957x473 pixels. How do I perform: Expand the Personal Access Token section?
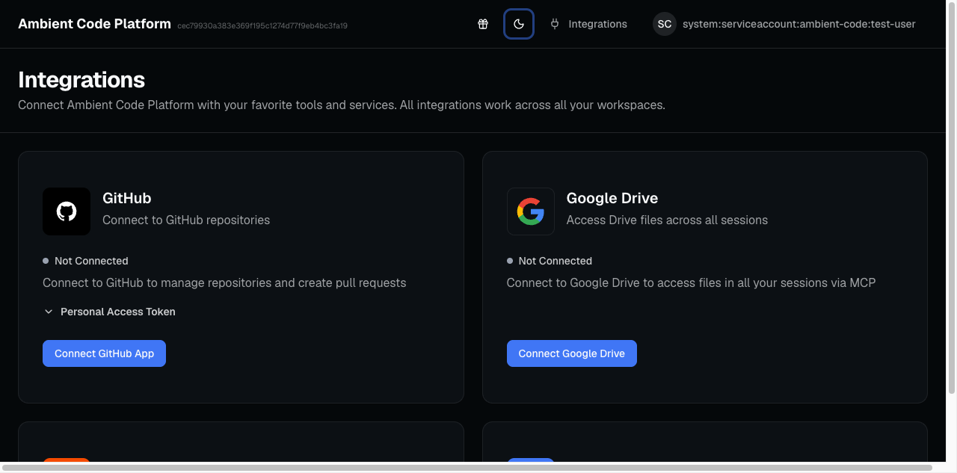[109, 312]
